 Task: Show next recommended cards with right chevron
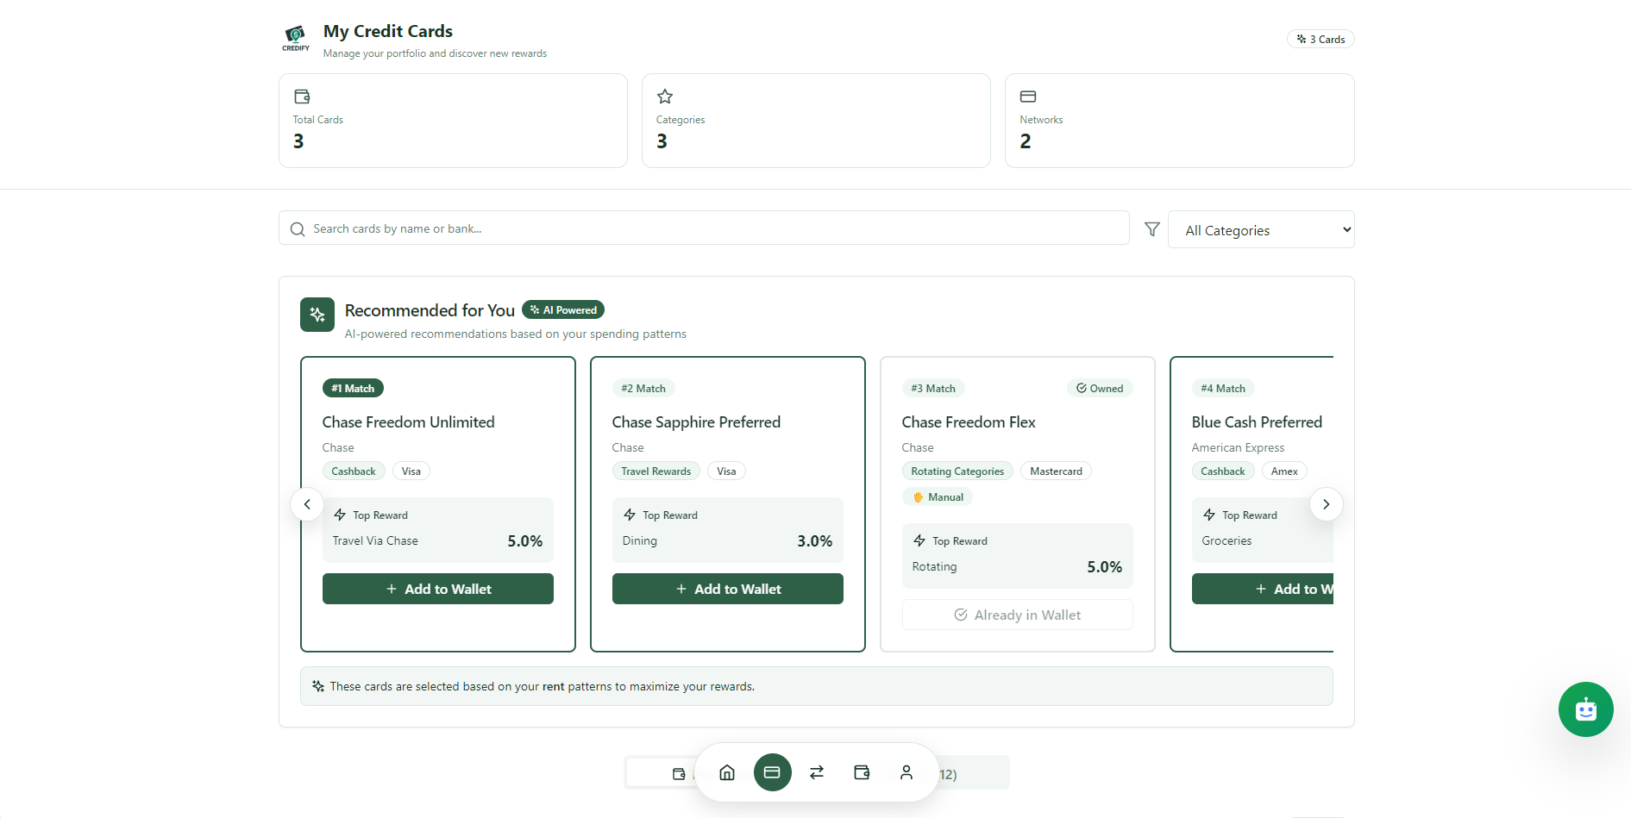(1326, 504)
